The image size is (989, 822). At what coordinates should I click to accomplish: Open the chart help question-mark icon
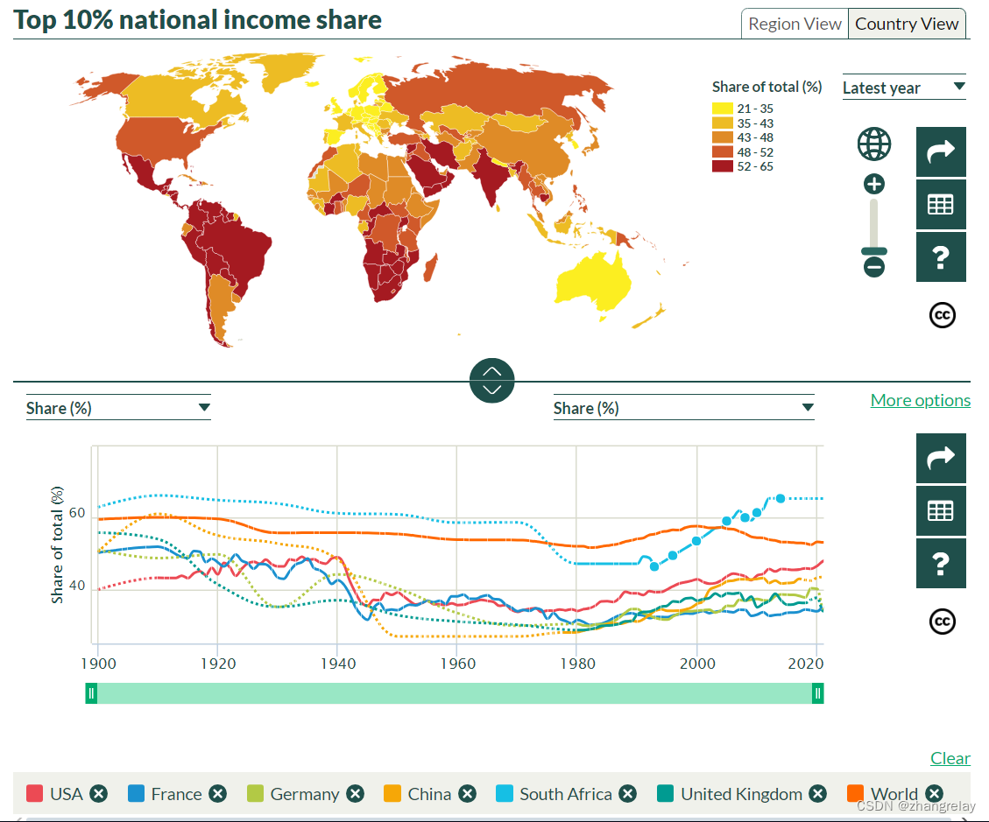click(x=941, y=564)
